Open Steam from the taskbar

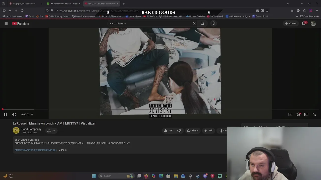coord(198,176)
